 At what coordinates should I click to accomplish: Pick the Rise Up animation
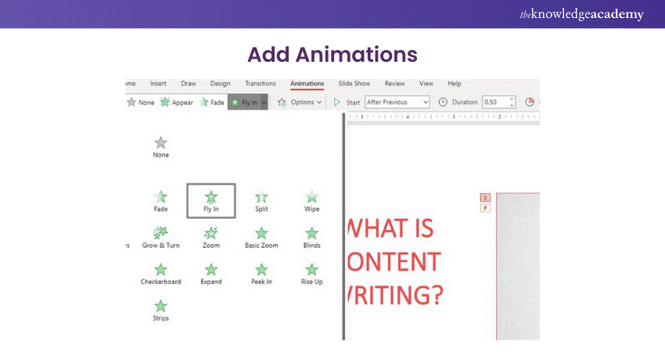(x=311, y=272)
